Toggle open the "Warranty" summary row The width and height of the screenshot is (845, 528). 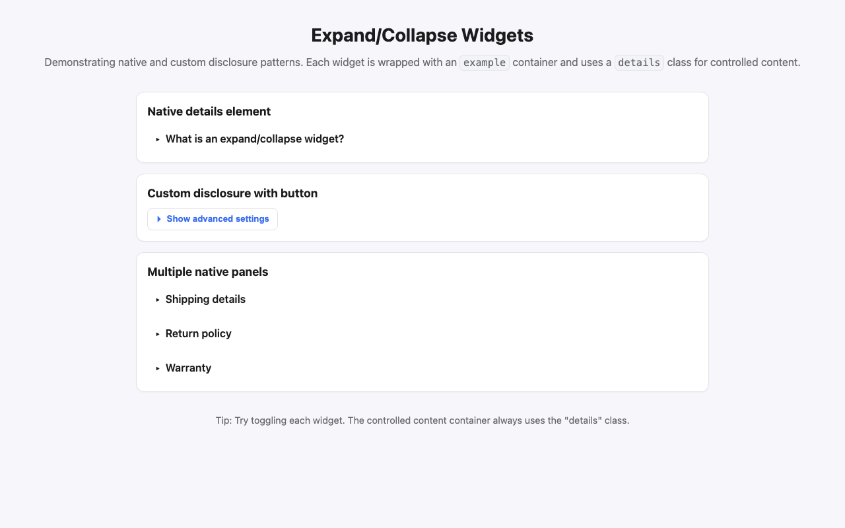pos(188,368)
